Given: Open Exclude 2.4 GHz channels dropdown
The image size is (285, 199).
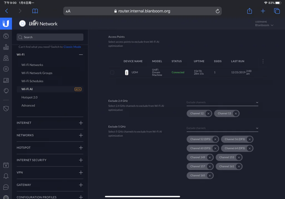Looking at the screenshot, I should 222,102.
